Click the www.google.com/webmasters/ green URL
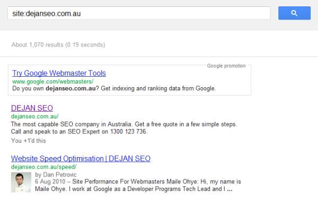This screenshot has width=318, height=202. coord(52,81)
